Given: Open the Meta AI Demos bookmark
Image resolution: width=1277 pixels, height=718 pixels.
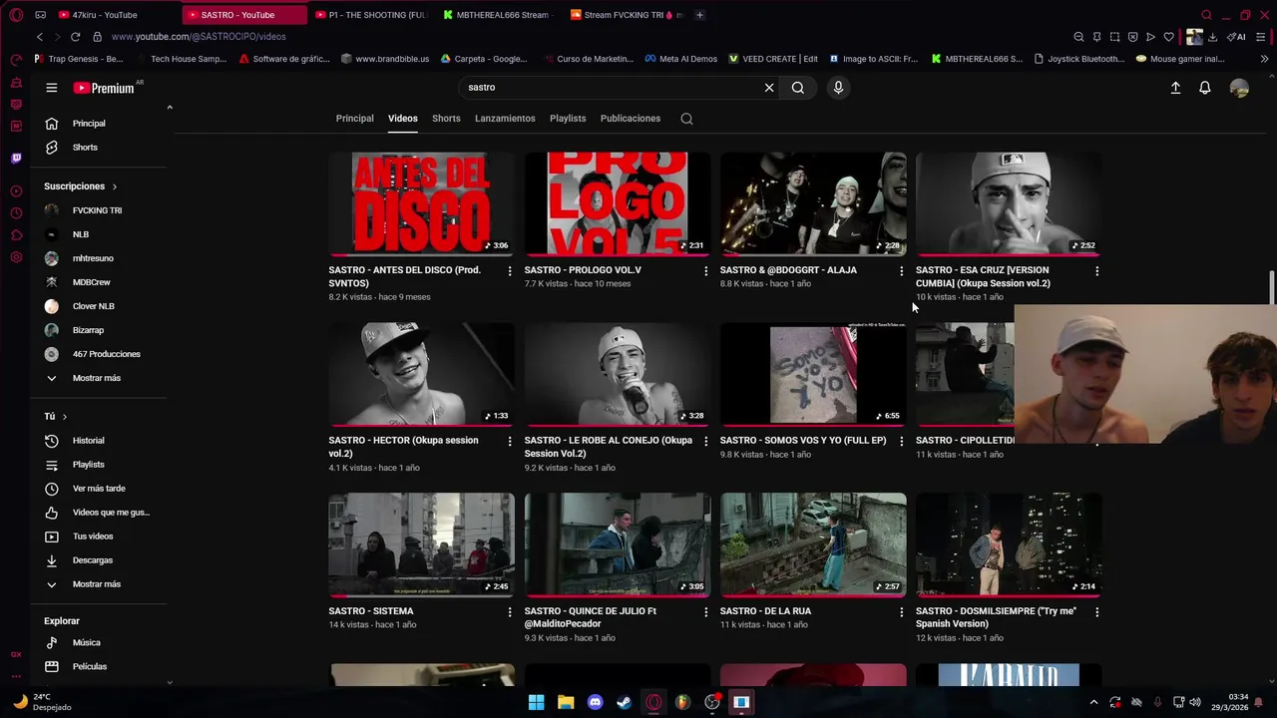Looking at the screenshot, I should point(680,59).
